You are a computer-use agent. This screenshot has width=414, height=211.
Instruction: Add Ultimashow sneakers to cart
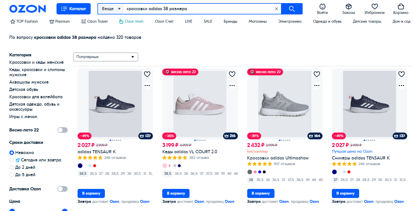261,193
